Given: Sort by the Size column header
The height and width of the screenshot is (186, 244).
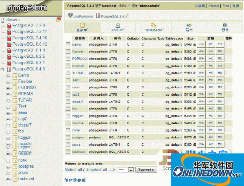Looking at the screenshot, I should click(190, 38).
